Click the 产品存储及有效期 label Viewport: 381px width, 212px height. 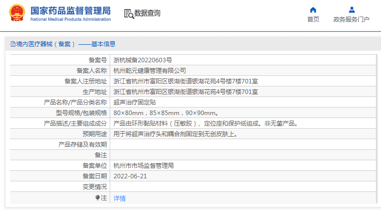pyautogui.click(x=83, y=145)
